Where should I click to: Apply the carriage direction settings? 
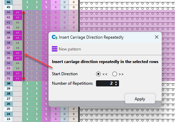(x=140, y=99)
